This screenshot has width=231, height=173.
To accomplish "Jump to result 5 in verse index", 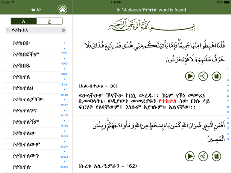I will click(x=228, y=91).
